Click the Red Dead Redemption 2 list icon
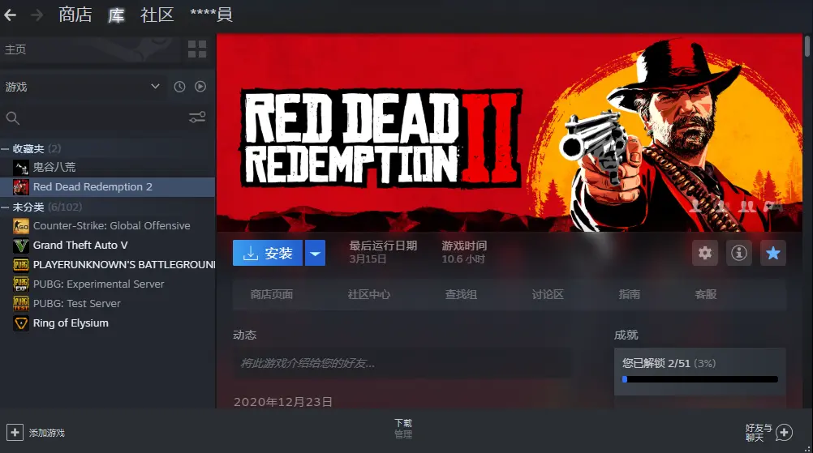813x453 pixels. 21,187
